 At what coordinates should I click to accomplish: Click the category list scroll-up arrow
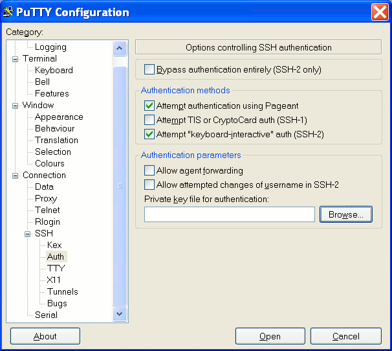[120, 48]
